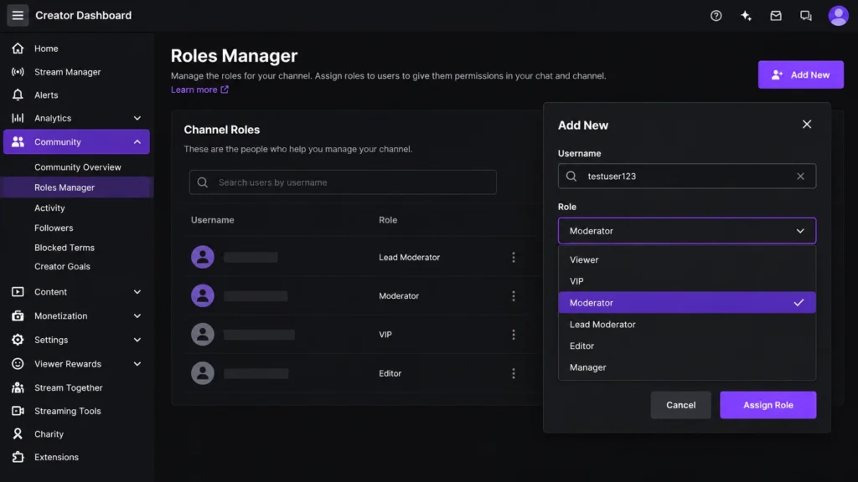The height and width of the screenshot is (482, 858).
Task: Click the Learn more external link icon
Action: pos(225,90)
